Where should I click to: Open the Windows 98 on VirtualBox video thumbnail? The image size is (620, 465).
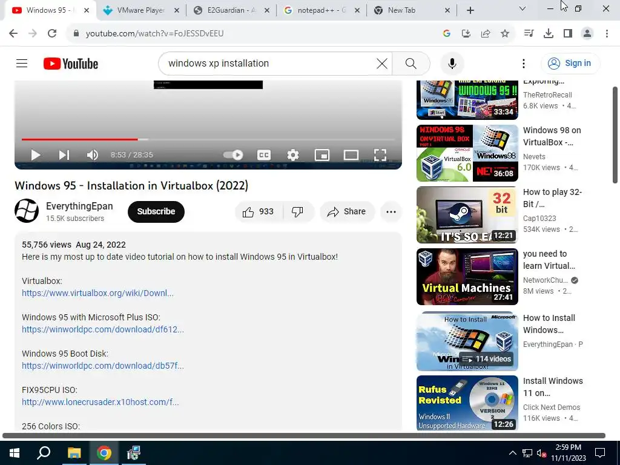point(467,153)
